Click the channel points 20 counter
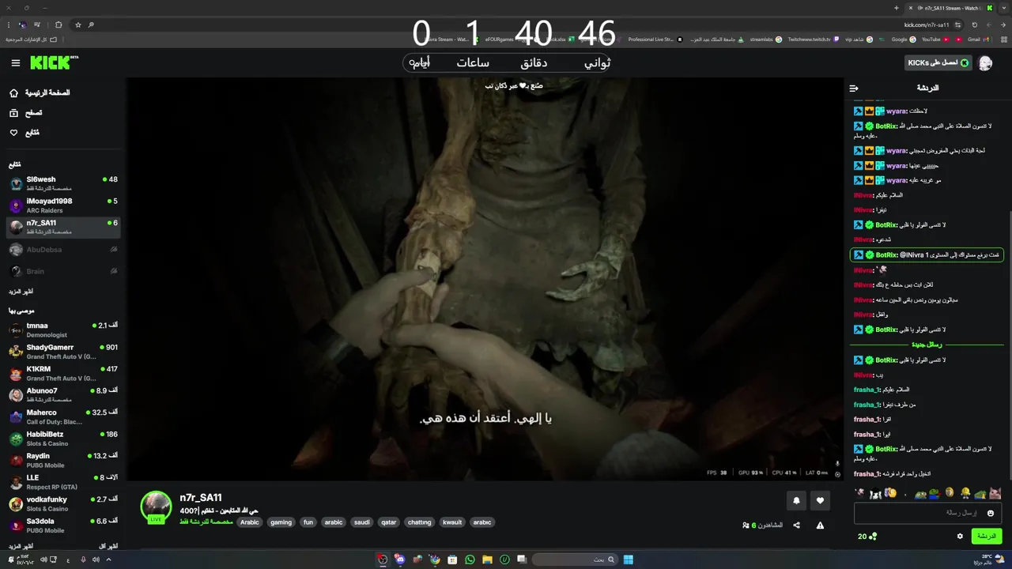Image resolution: width=1012 pixels, height=569 pixels. click(867, 537)
